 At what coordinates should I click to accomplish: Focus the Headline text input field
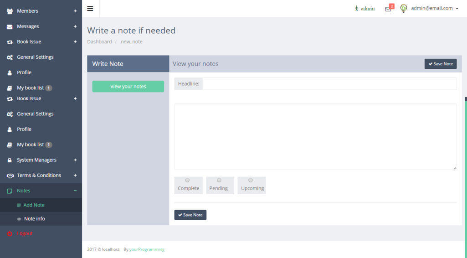pos(329,84)
